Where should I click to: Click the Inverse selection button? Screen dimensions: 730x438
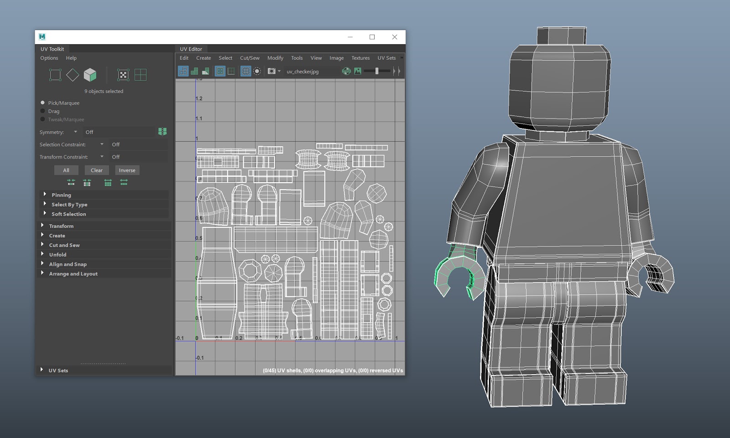click(127, 170)
